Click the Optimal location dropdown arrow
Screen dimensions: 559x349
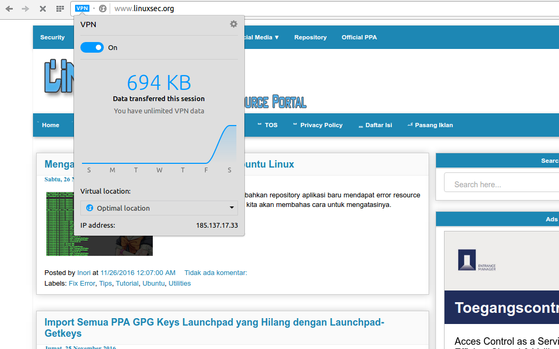(x=232, y=208)
